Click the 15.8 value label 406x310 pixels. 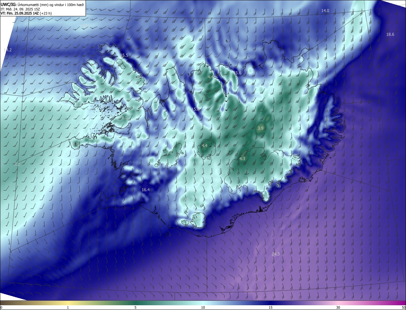(x=196, y=109)
